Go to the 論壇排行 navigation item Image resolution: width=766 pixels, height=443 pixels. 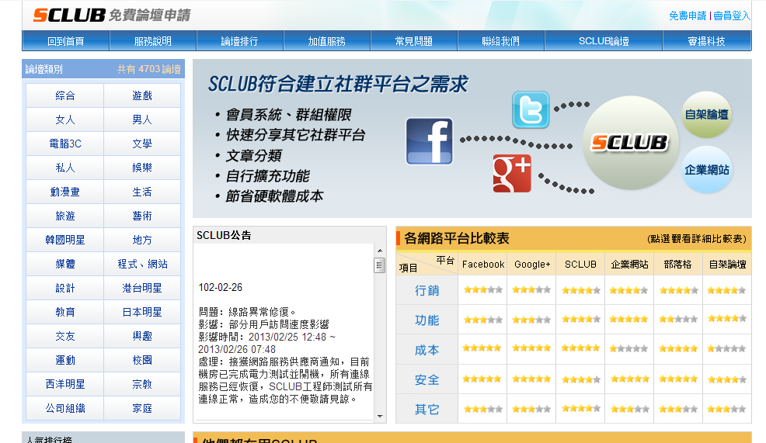click(x=240, y=41)
